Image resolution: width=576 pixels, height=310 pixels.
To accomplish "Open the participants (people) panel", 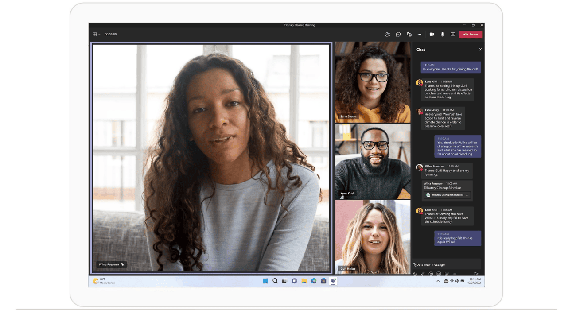I will [x=388, y=34].
